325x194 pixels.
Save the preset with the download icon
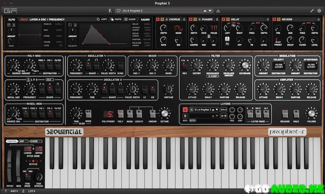click(218, 11)
